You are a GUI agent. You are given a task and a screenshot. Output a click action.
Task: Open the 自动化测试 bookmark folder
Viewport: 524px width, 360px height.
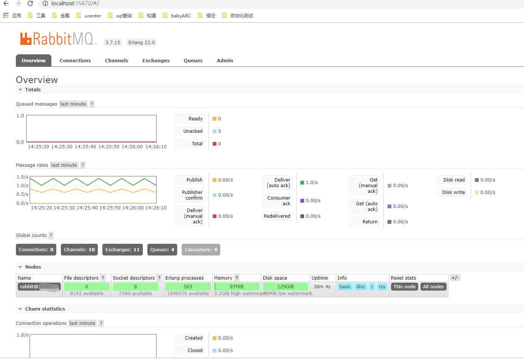tap(238, 15)
